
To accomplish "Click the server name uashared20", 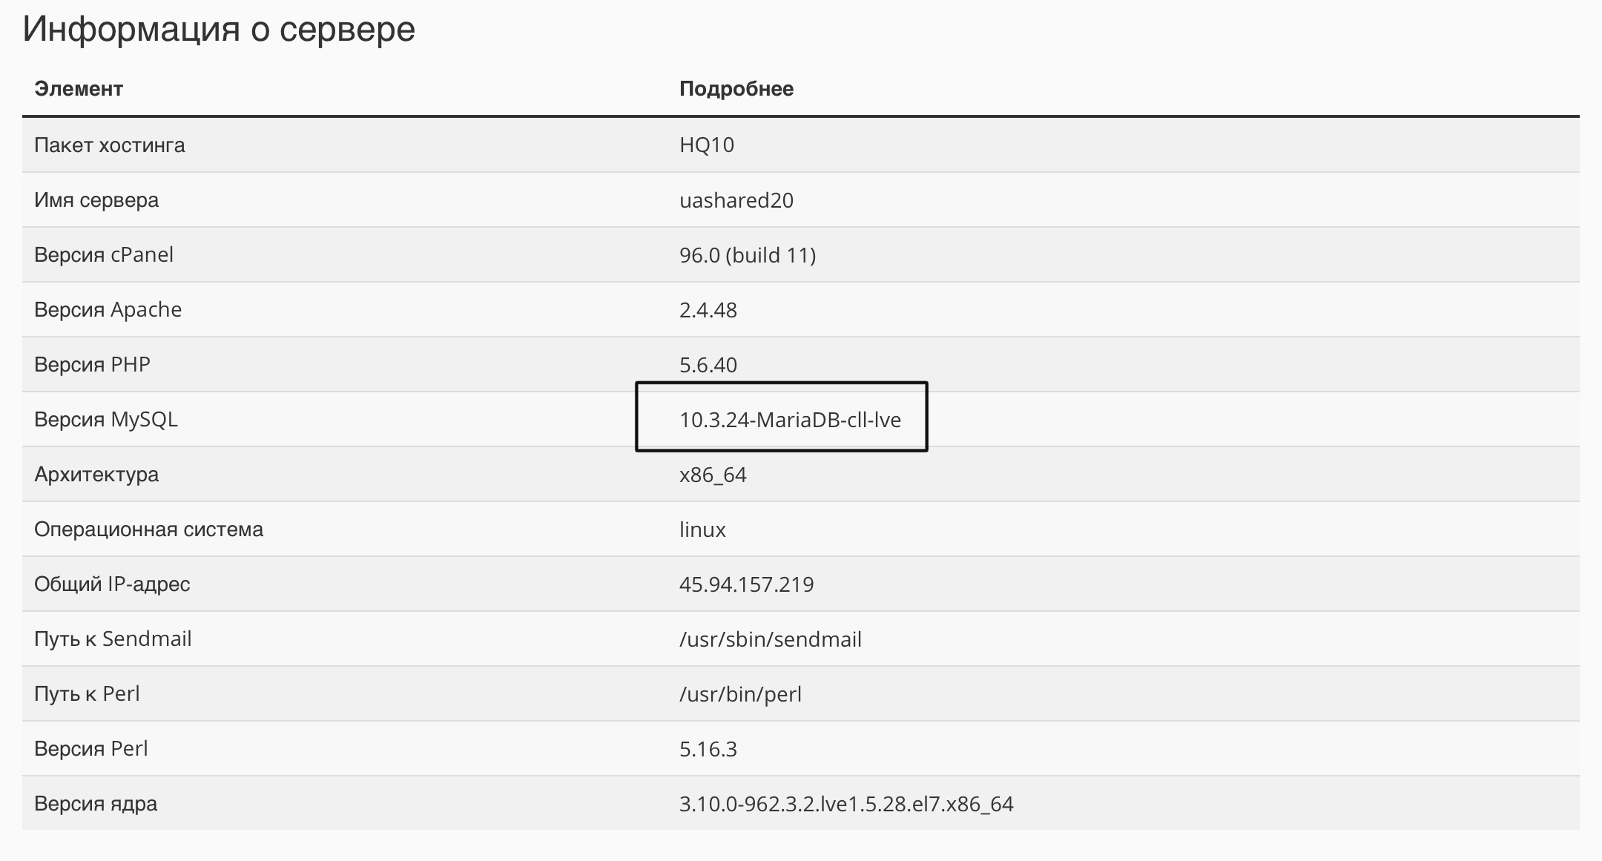I will (x=736, y=200).
